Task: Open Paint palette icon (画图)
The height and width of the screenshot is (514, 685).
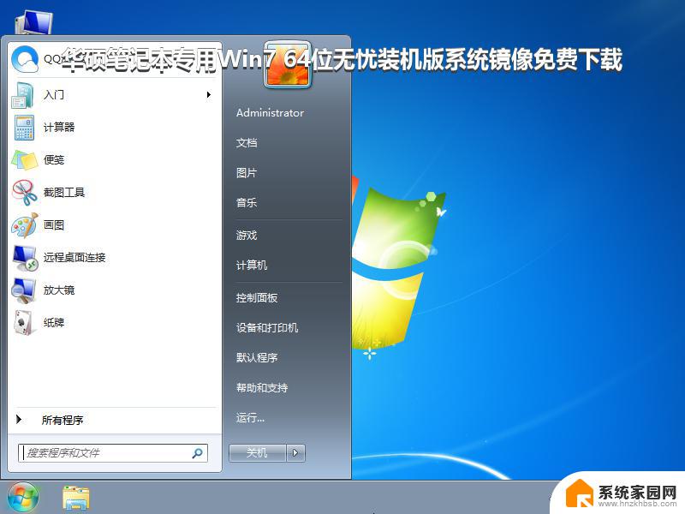Action: [x=25, y=225]
